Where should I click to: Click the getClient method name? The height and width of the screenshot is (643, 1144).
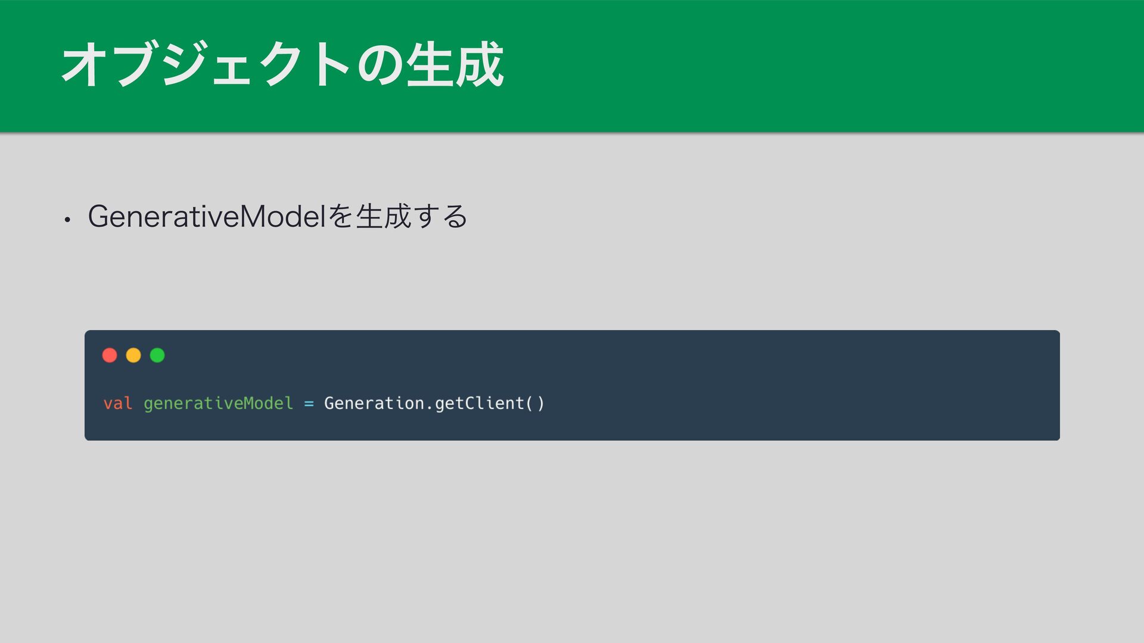(479, 404)
